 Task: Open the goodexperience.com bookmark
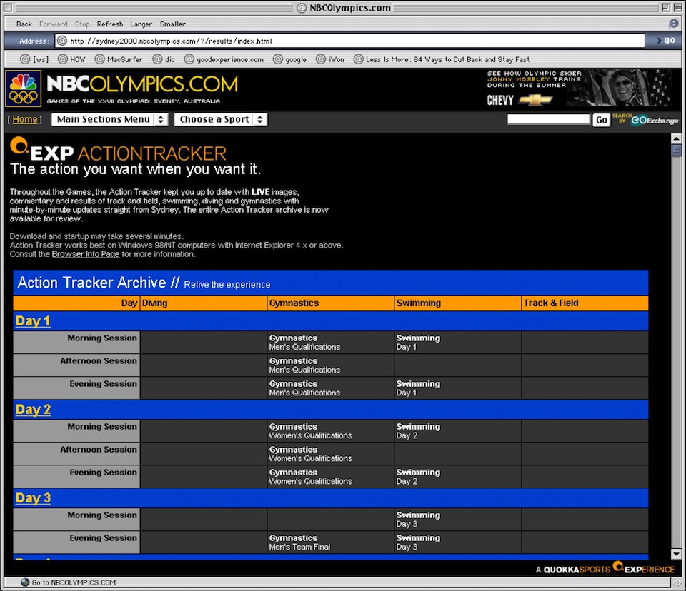click(224, 59)
